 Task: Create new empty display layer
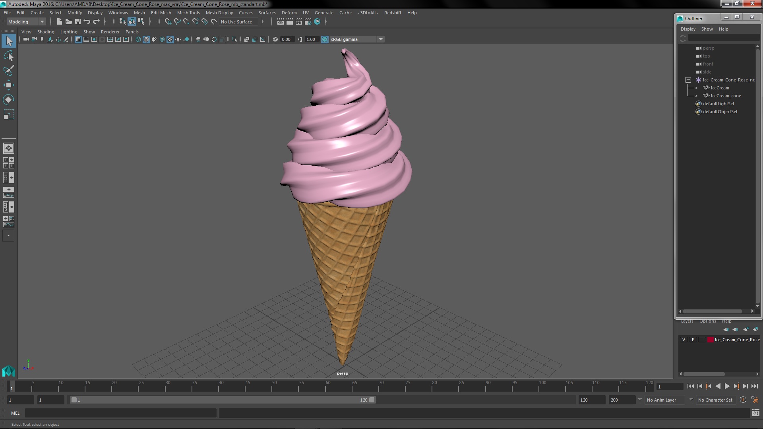point(746,329)
